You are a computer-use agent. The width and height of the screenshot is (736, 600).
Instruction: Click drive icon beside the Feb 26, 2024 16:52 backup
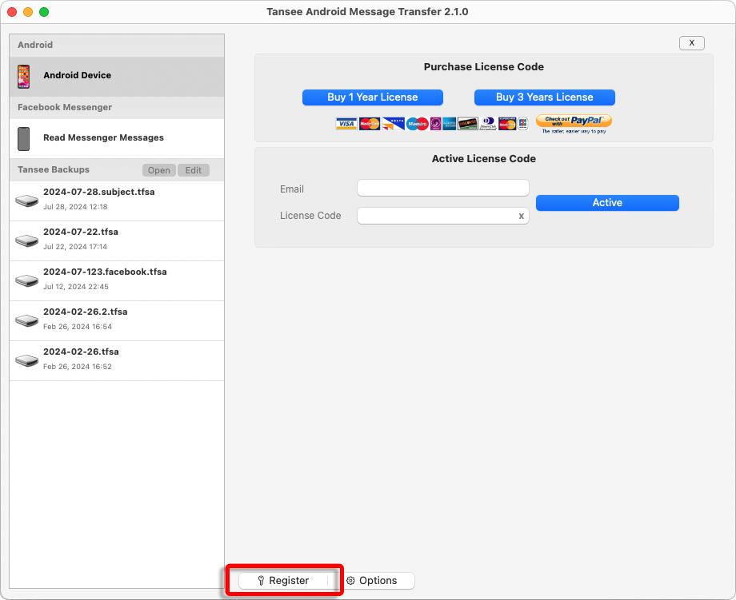coord(26,360)
